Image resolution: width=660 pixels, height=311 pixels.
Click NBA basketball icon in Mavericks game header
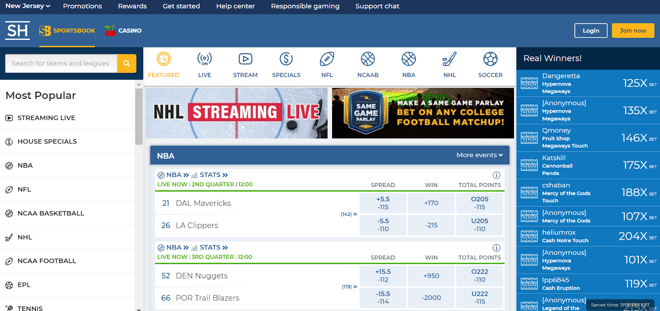click(x=161, y=175)
